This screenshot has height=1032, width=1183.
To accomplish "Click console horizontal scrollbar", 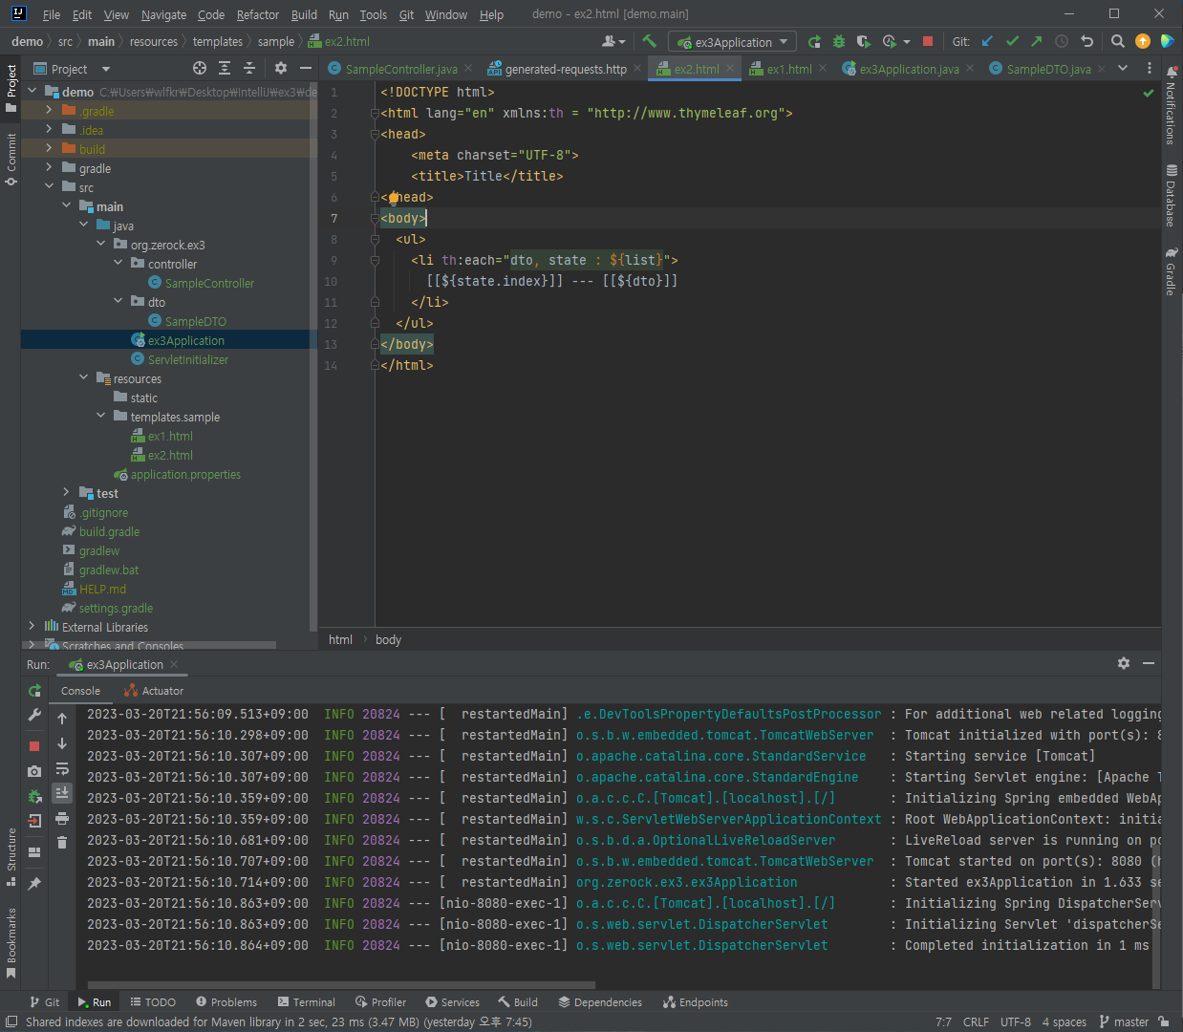I will point(341,984).
